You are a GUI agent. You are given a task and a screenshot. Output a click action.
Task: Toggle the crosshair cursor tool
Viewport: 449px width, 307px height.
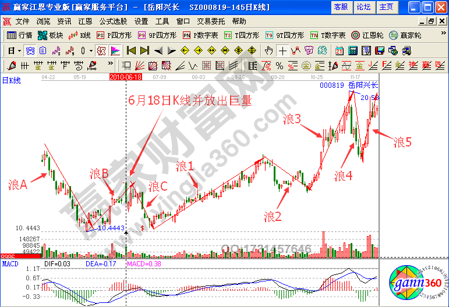[282, 50]
